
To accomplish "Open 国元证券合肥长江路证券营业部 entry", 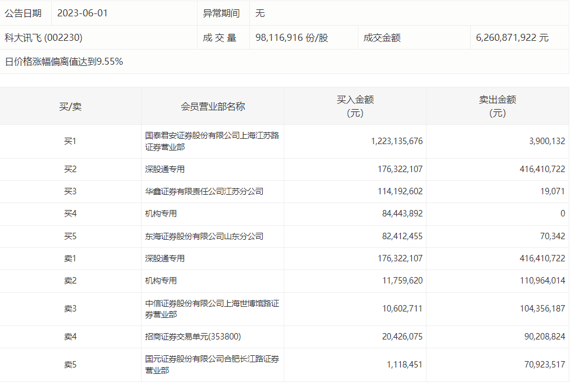I will (212, 365).
